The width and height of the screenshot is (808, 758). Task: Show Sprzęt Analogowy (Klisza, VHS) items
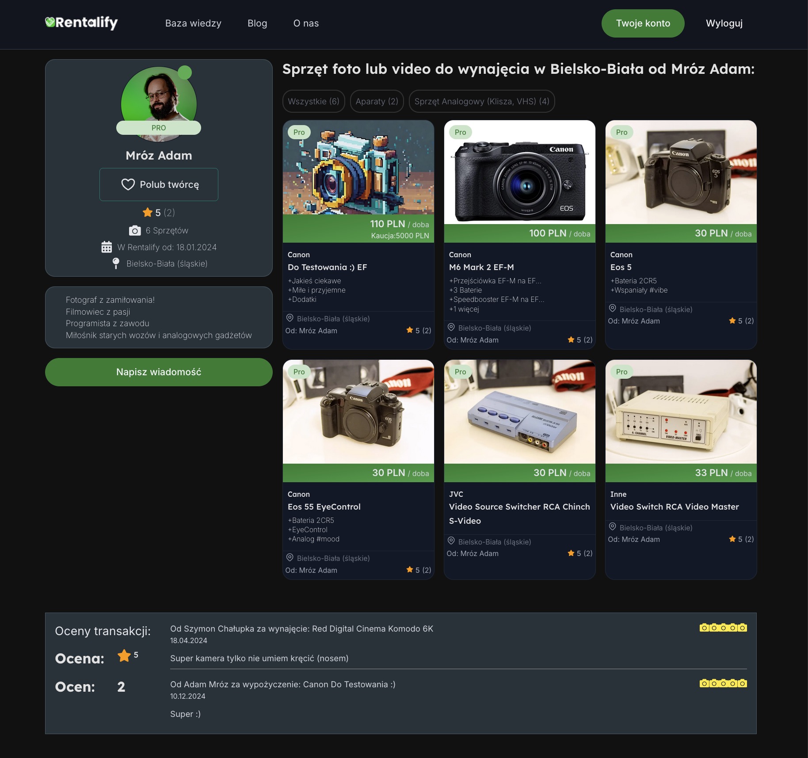[481, 101]
